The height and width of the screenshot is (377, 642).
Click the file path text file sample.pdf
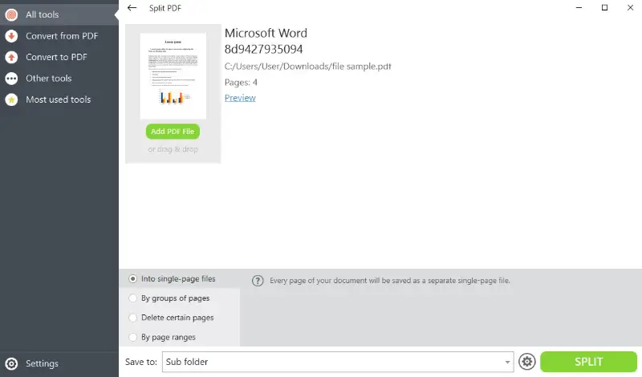click(308, 67)
